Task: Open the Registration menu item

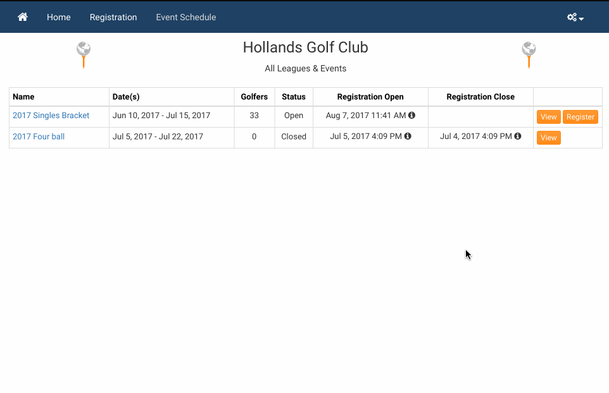Action: coord(113,17)
